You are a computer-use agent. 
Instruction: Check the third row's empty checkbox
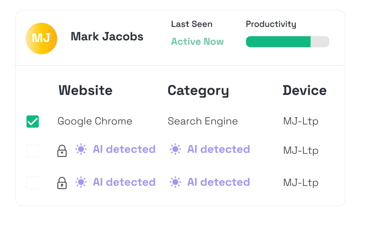(33, 183)
